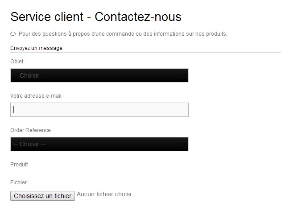Focus the e-mail address input field
Image resolution: width=281 pixels, height=207 pixels.
pyautogui.click(x=99, y=110)
